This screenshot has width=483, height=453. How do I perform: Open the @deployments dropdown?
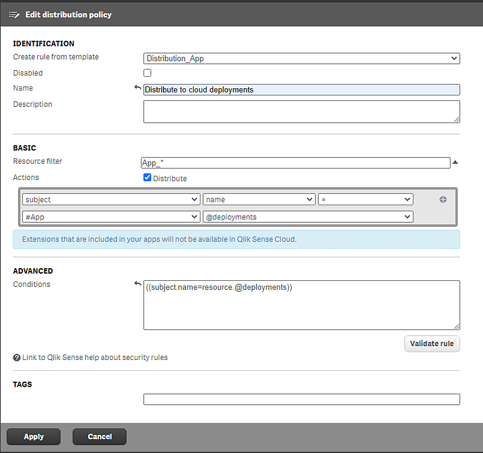click(x=308, y=216)
